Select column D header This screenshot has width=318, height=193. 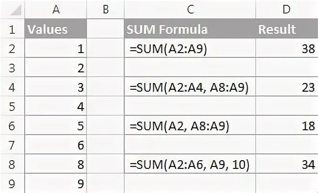tap(287, 9)
